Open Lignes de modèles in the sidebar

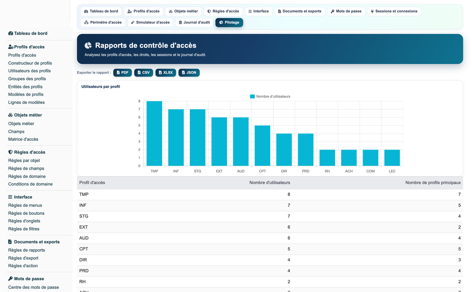(26, 103)
